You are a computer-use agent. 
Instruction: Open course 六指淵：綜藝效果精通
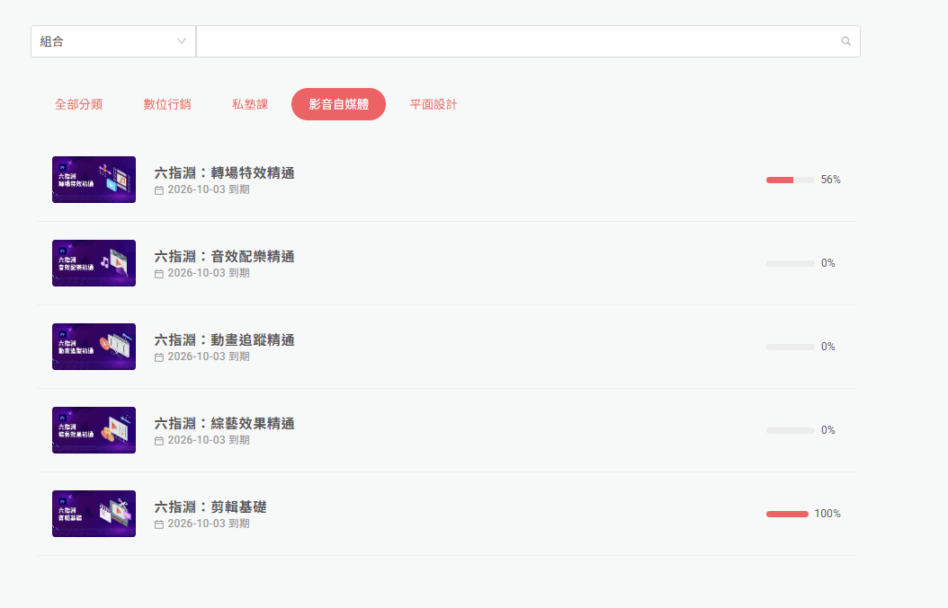(224, 423)
